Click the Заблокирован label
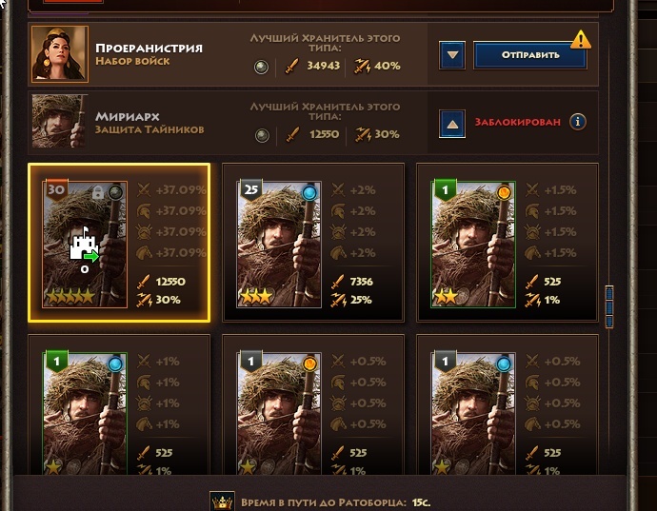 (517, 122)
